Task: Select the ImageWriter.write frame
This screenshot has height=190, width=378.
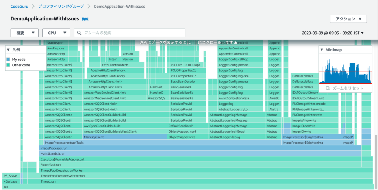Action: (315, 121)
